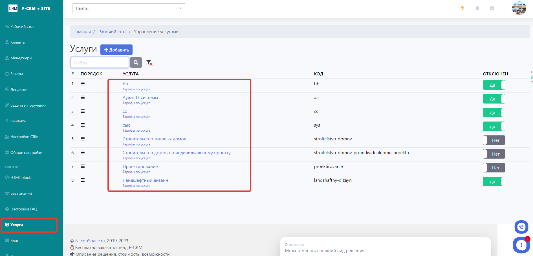Focus the services Найти input field

[x=100, y=62]
